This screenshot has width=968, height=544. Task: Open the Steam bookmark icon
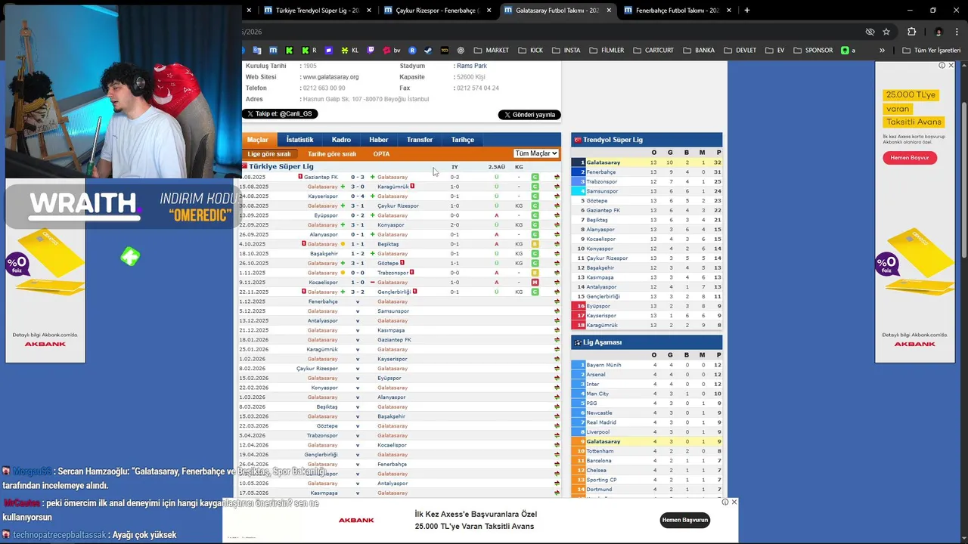pyautogui.click(x=427, y=51)
